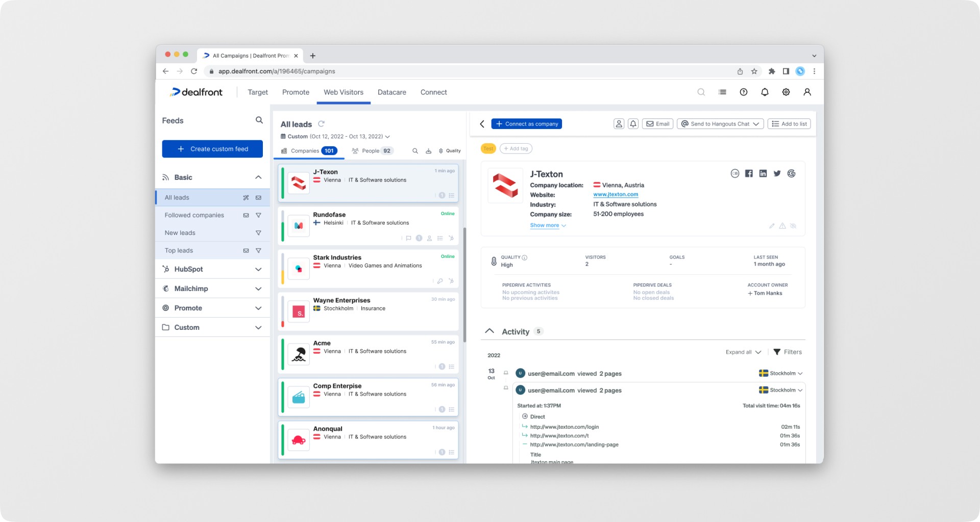Open the Target menu
980x522 pixels.
click(258, 92)
